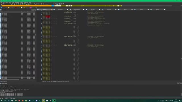182x102 pixels.
Task: Click the green start process circle icon
Action: pos(24,4)
